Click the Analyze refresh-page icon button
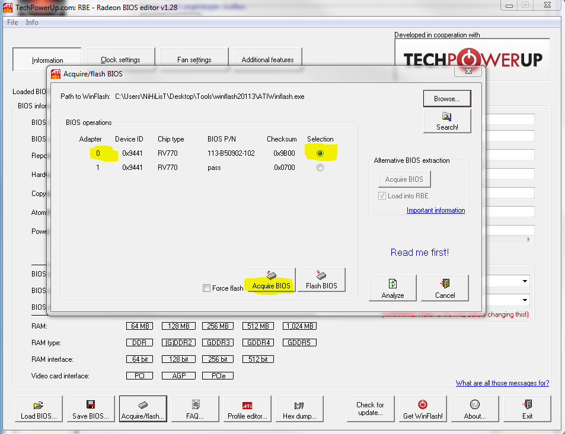 (x=392, y=288)
